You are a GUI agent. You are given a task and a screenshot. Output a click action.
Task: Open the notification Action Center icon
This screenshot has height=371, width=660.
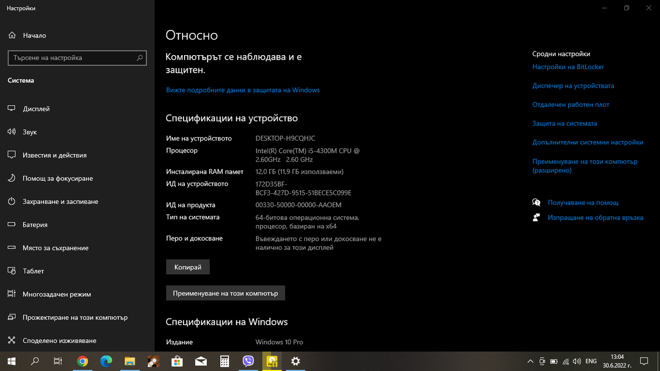644,361
